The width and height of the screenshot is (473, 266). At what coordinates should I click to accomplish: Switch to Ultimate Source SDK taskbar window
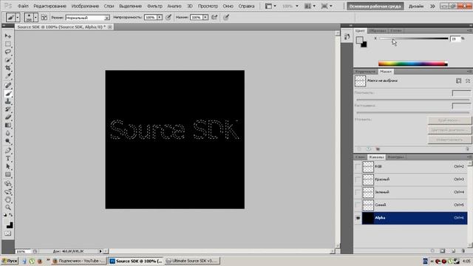pyautogui.click(x=192, y=261)
